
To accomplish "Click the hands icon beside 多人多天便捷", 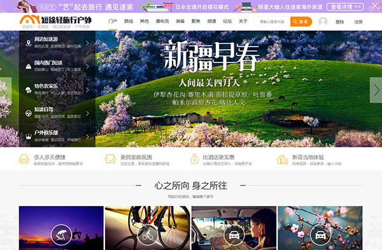I will coord(24,159).
